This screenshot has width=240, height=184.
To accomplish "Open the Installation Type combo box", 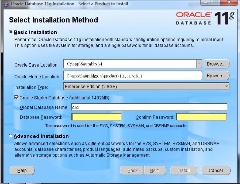I will [x=146, y=86].
